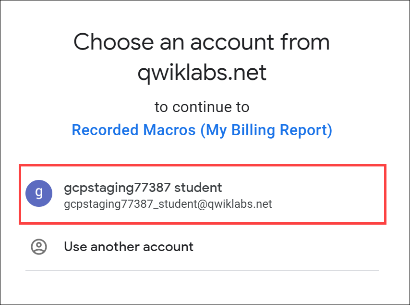Select the gcpstaging77387 student account name

click(143, 188)
